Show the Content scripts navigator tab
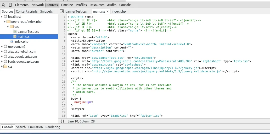The height and width of the screenshot is (134, 270). tap(27, 11)
